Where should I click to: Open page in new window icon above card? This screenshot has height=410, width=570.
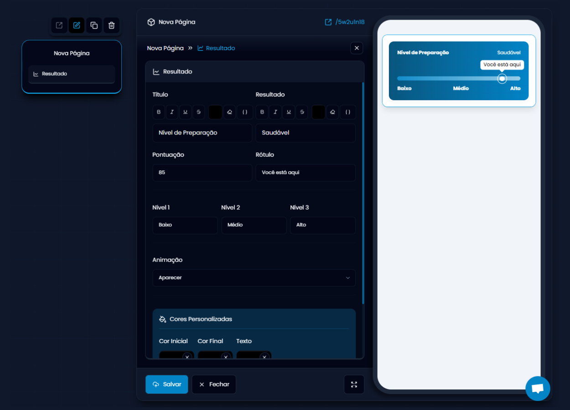click(x=59, y=26)
